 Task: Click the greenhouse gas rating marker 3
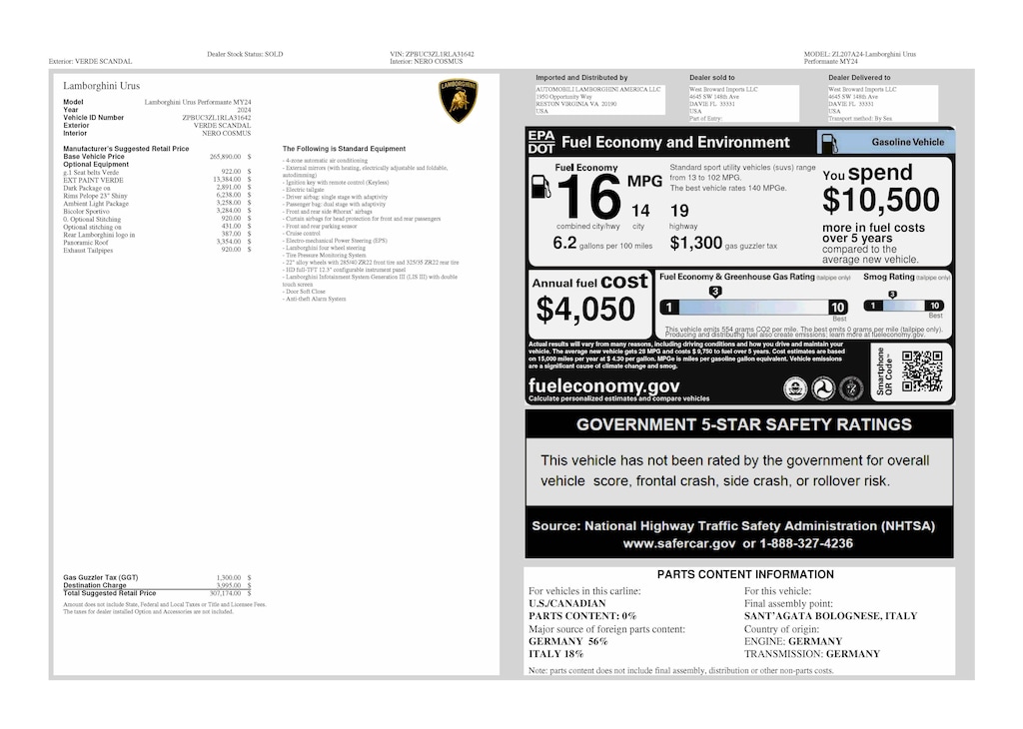point(715,292)
